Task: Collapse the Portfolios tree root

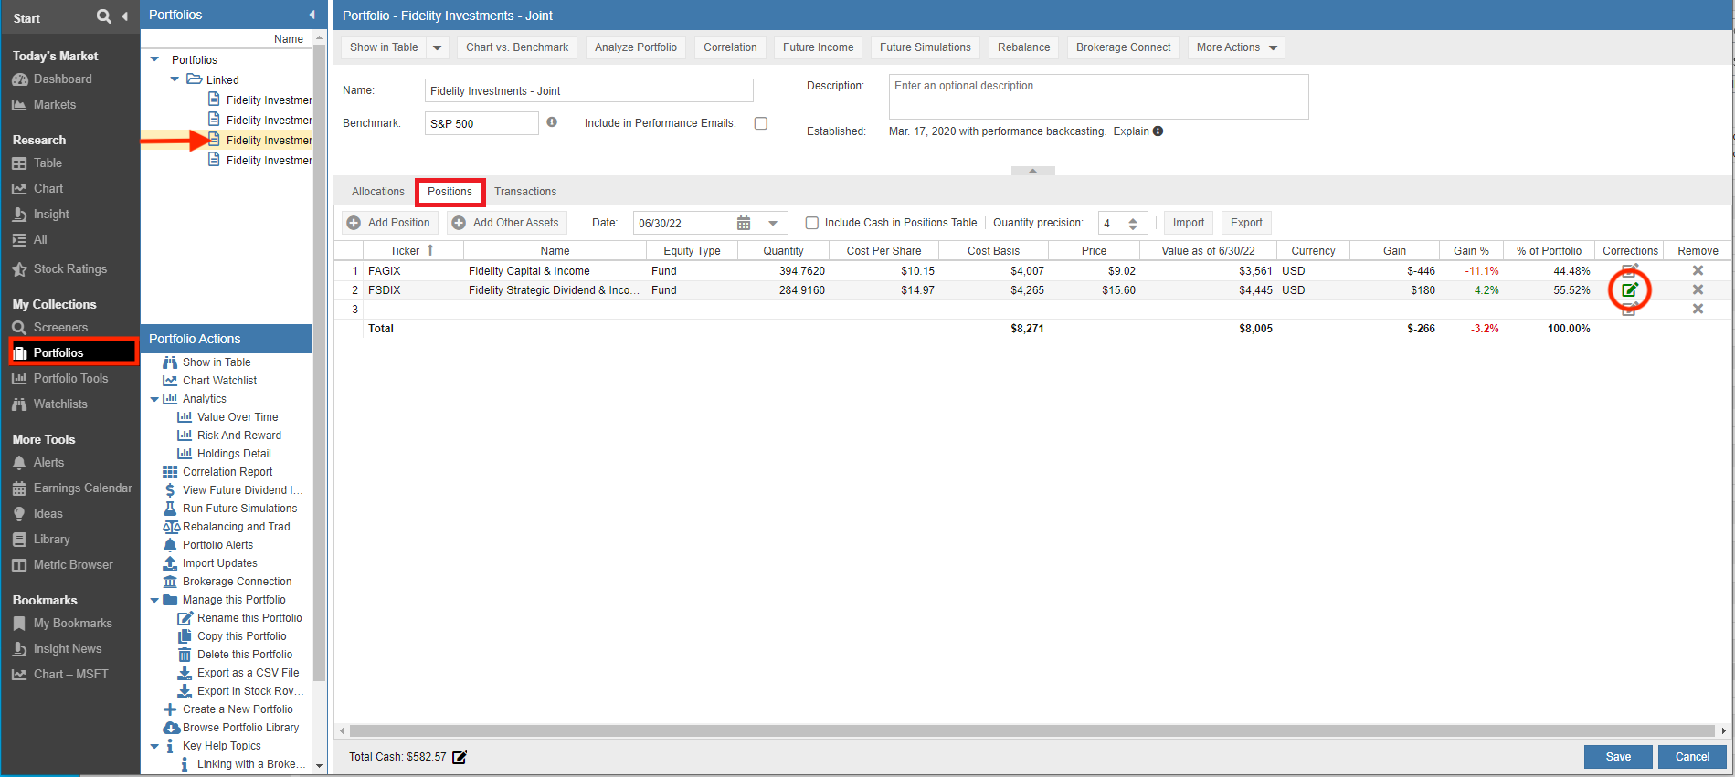Action: (x=154, y=60)
